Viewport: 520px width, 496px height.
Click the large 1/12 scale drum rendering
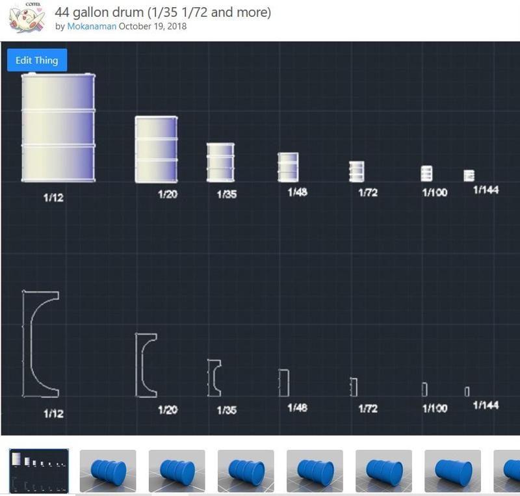coord(58,127)
